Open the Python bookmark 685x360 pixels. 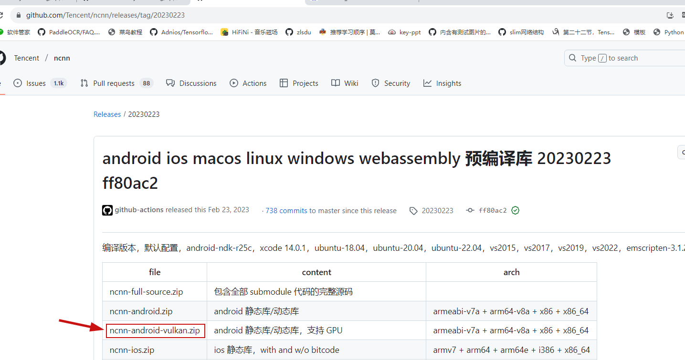669,32
